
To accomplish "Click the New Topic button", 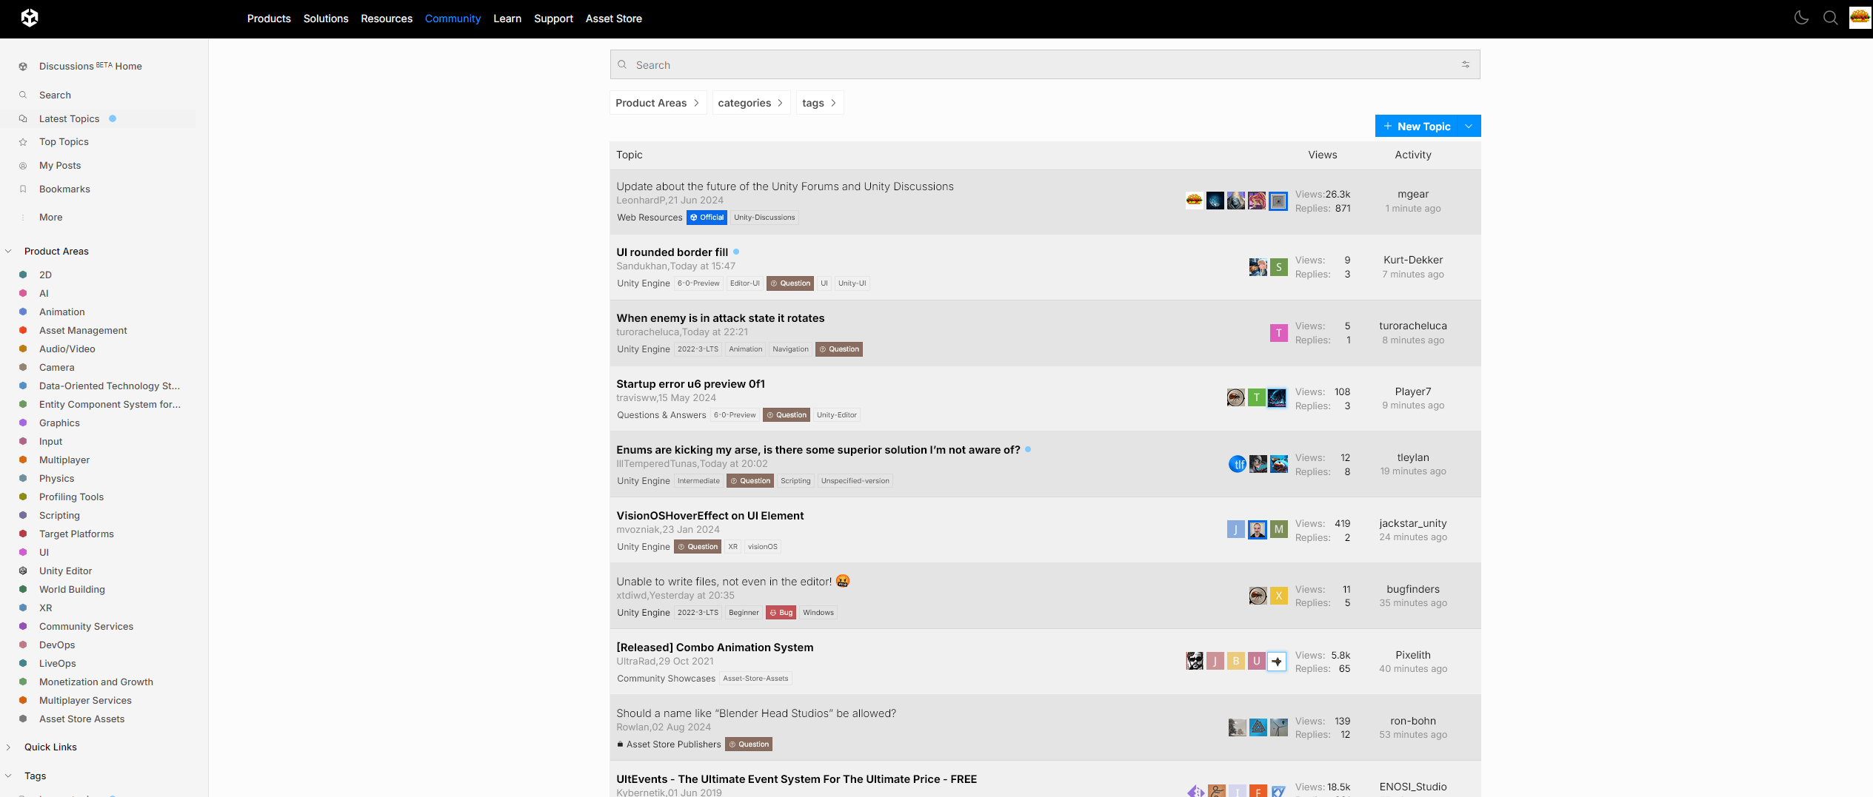I will [x=1418, y=127].
